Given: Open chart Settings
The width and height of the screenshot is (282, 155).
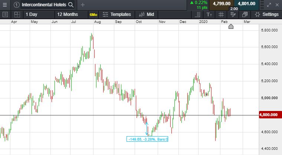Looking at the screenshot, I should point(267,14).
